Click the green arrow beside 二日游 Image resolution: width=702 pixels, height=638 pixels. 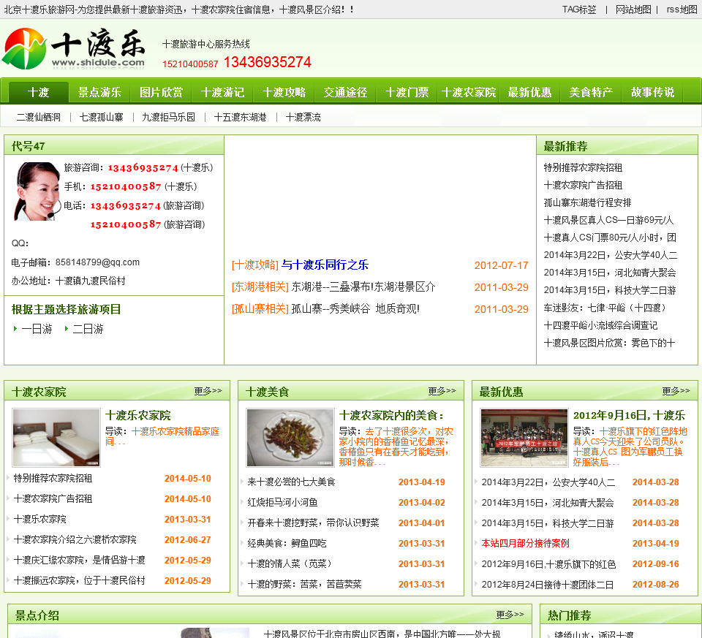[x=67, y=329]
